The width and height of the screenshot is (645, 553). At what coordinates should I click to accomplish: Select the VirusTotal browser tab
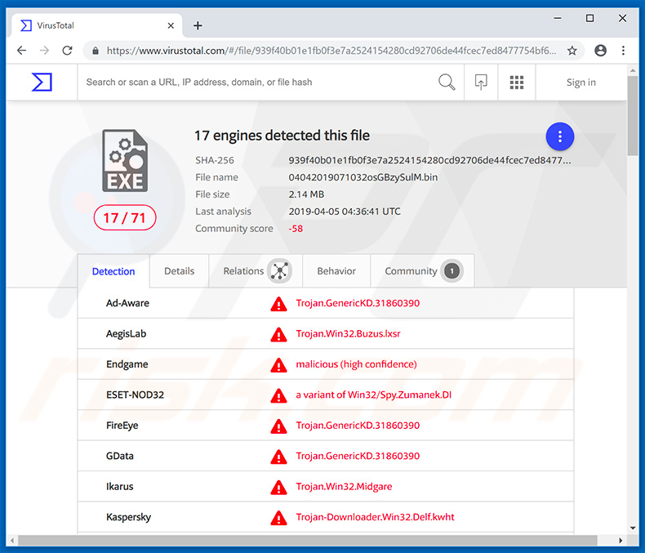tap(97, 25)
